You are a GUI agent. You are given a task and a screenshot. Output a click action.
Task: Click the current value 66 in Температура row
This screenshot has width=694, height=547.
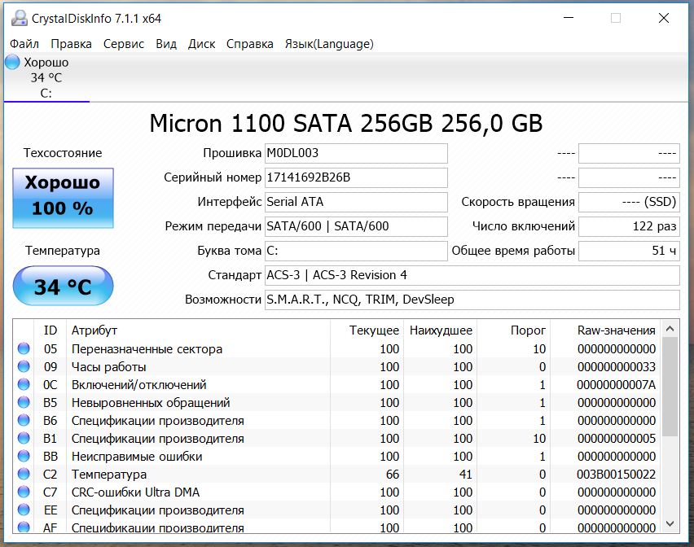click(393, 475)
